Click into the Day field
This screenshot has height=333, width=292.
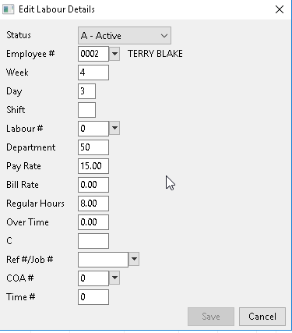pyautogui.click(x=86, y=91)
